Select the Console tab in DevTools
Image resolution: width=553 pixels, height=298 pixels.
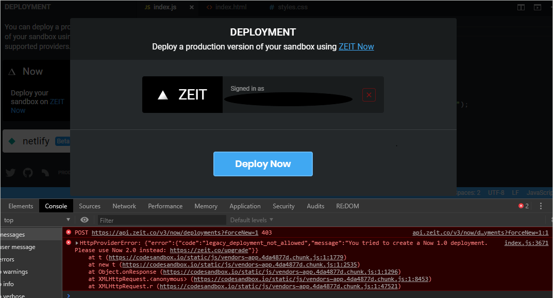click(56, 206)
